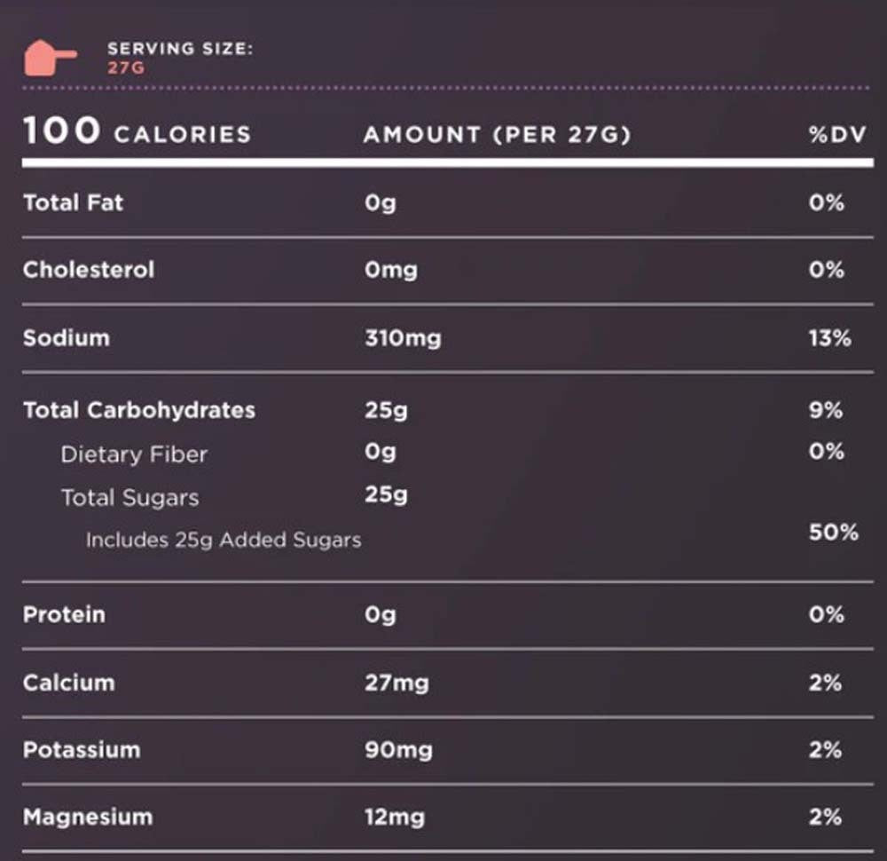Click the 50% added sugars daily value
887x861 pixels.
[833, 533]
